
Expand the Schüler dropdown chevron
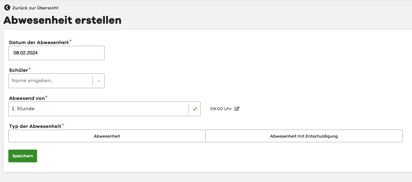point(98,81)
